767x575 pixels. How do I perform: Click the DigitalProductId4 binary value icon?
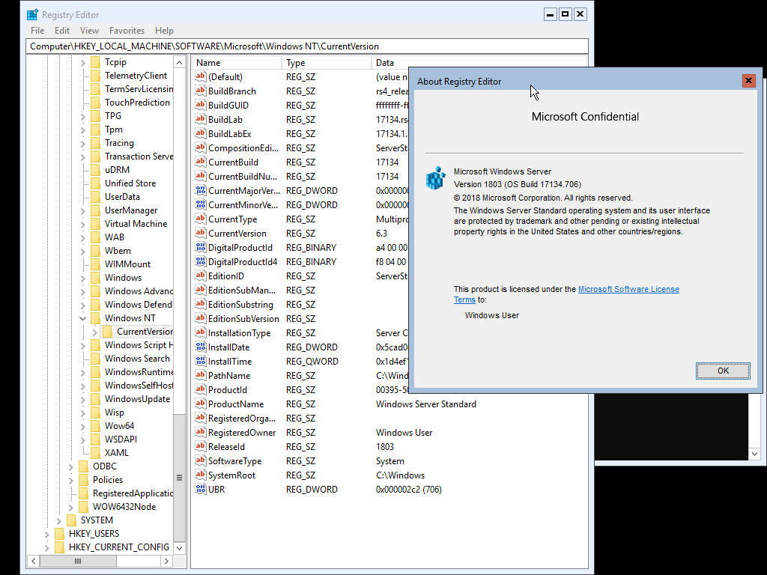200,261
